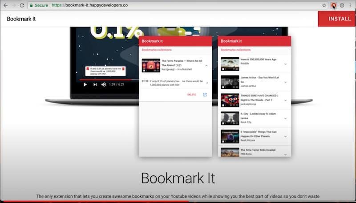
Task: Expand the James Arthur Say You Won't Let Go entry
Action: coord(285,82)
